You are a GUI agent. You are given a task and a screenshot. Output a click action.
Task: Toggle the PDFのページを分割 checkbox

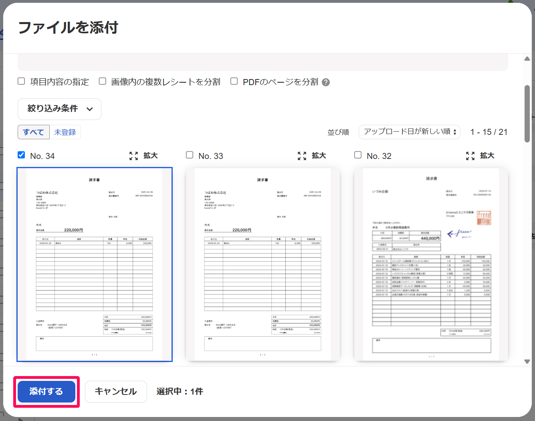(x=234, y=81)
